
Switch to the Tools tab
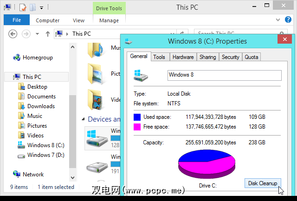(159, 57)
